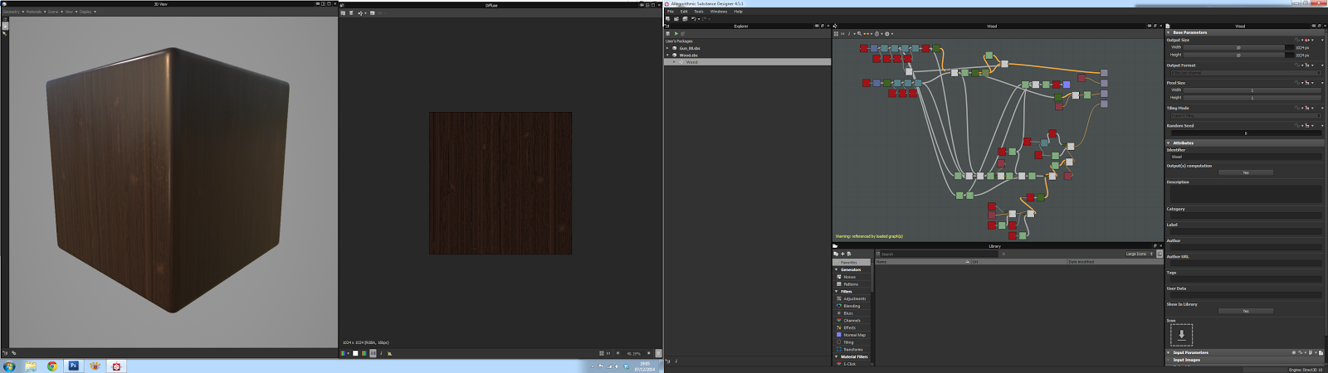1328x373 pixels.
Task: Click the orange link display icon in graph toolbar
Action: pos(867,34)
